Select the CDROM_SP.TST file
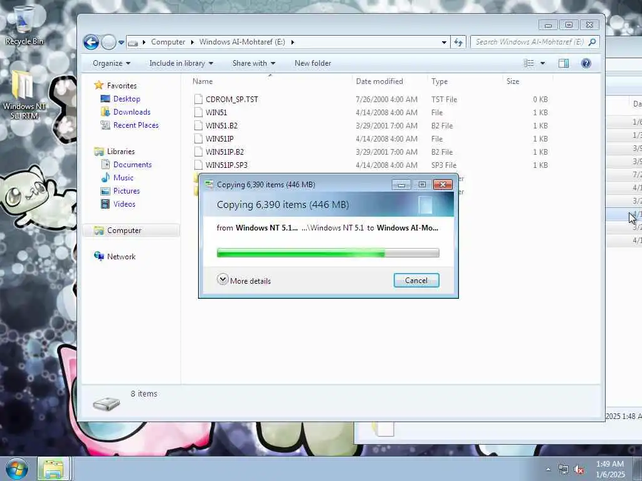Image resolution: width=642 pixels, height=481 pixels. click(232, 100)
